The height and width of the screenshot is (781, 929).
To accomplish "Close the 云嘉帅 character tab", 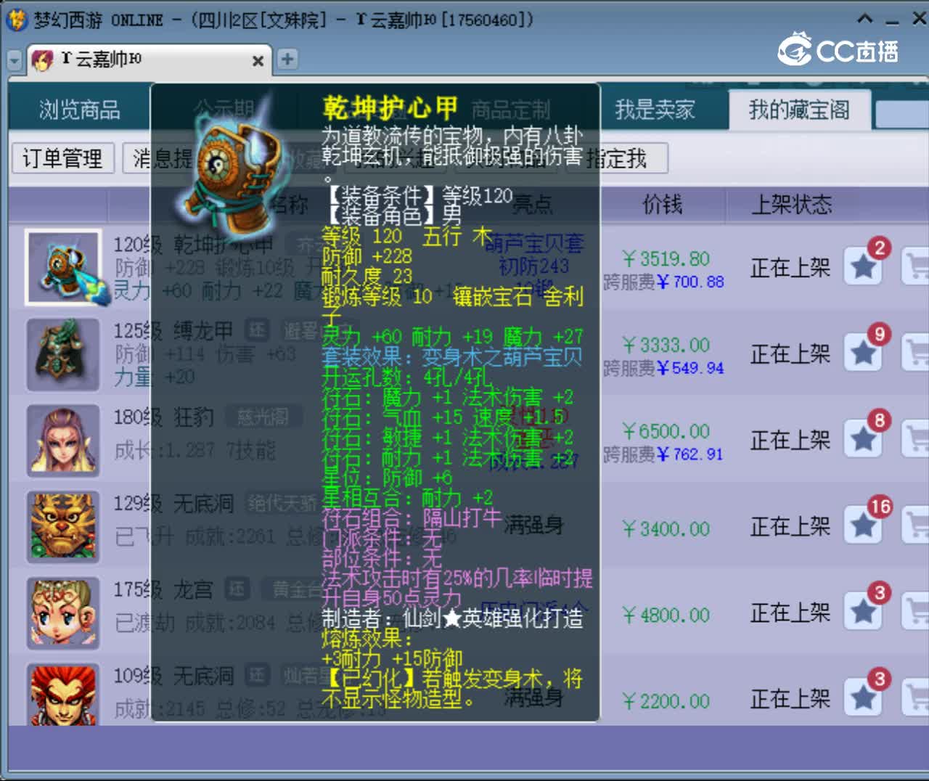I will coord(258,61).
